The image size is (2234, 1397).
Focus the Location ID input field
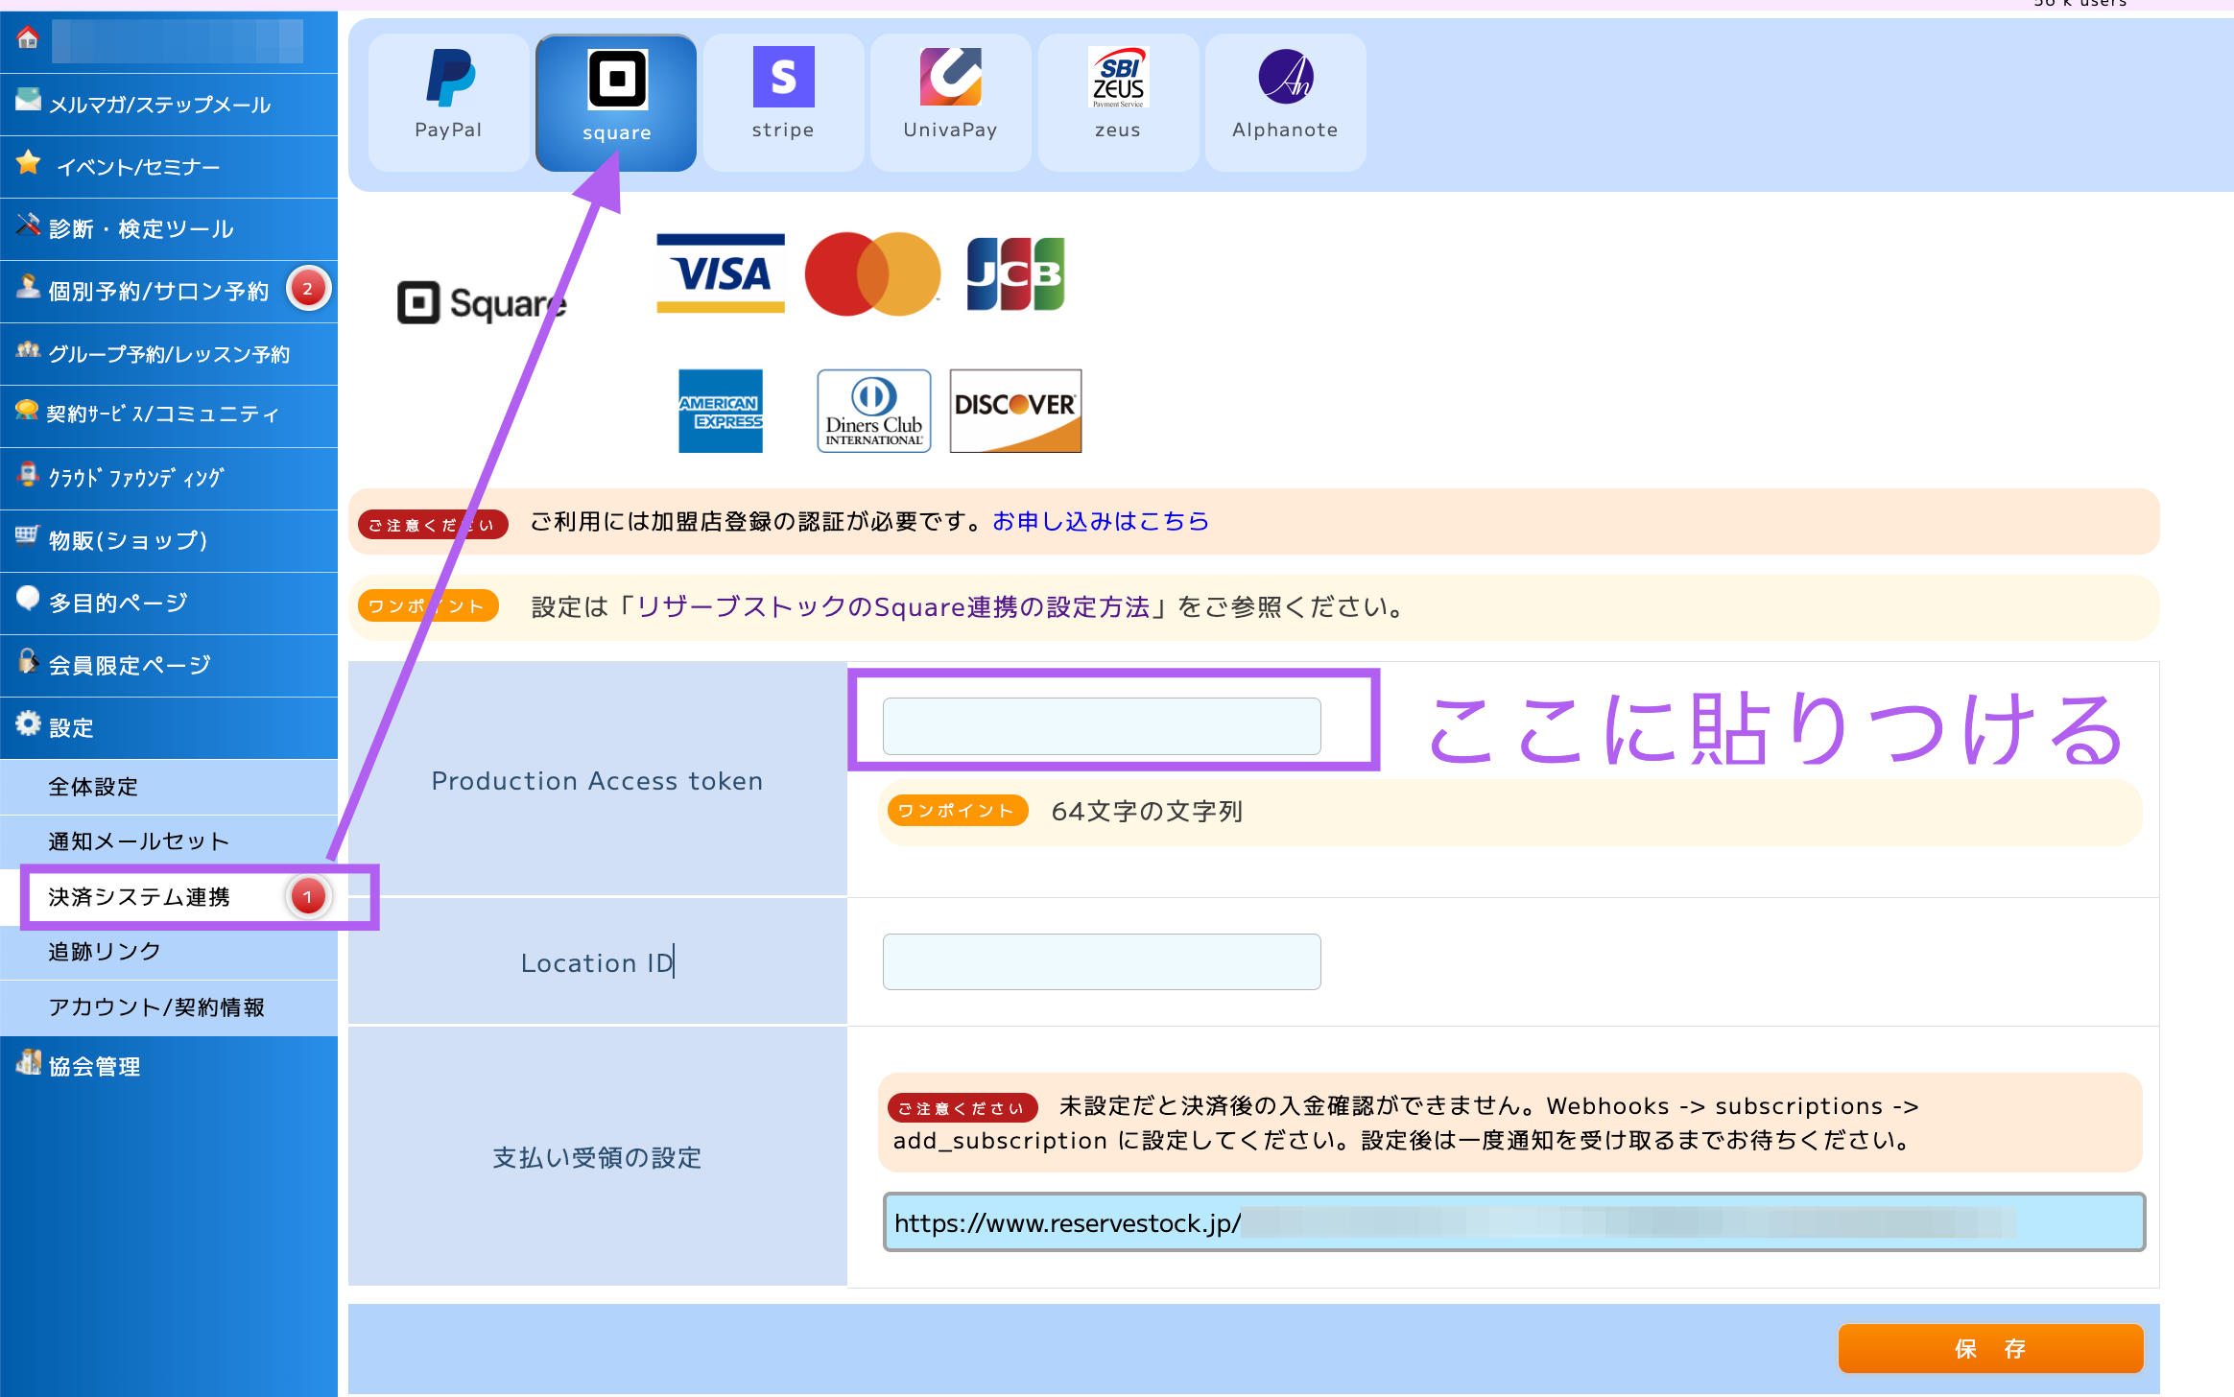1102,962
